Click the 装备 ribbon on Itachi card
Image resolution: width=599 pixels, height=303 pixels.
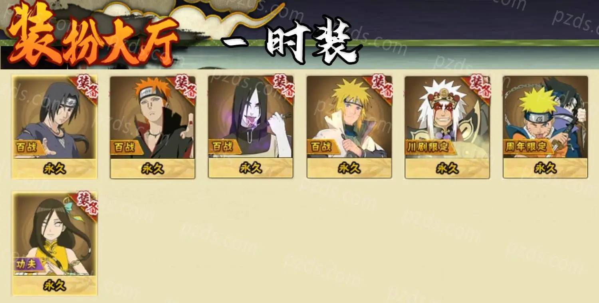(x=85, y=85)
